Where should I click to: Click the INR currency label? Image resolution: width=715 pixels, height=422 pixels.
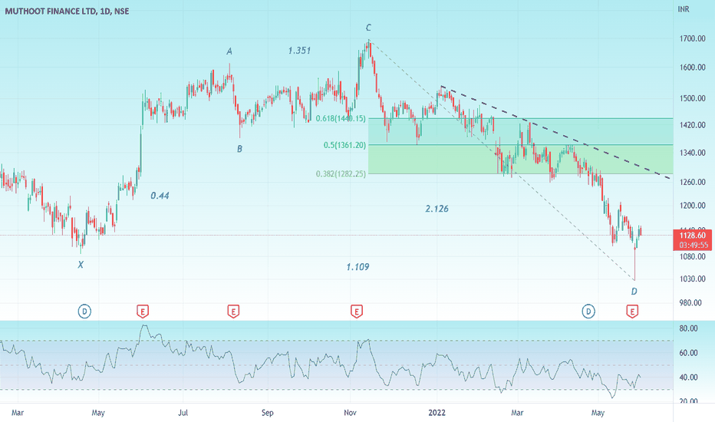684,9
